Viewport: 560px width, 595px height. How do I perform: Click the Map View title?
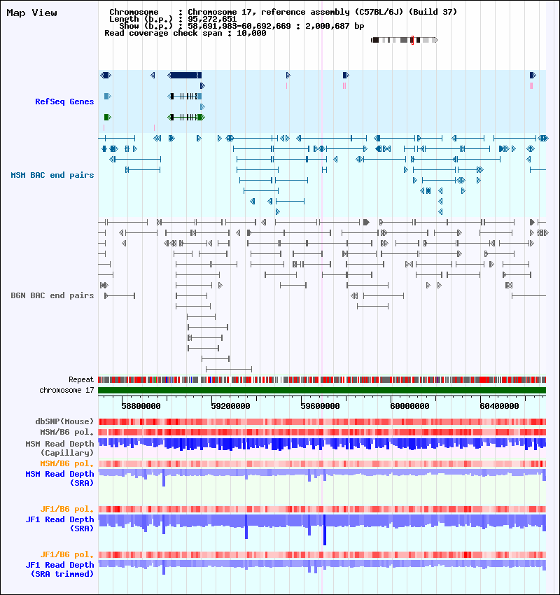click(x=32, y=13)
